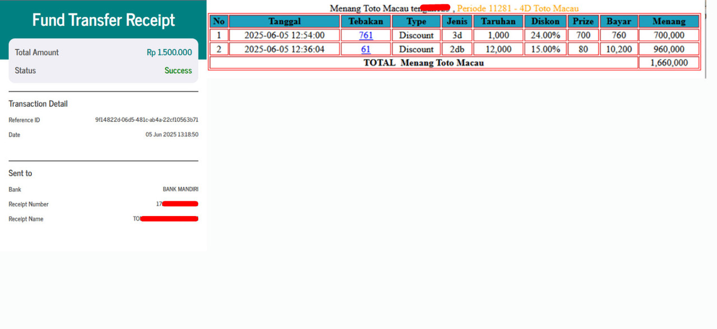Click the Reference ID label
The width and height of the screenshot is (717, 329).
[x=24, y=120]
